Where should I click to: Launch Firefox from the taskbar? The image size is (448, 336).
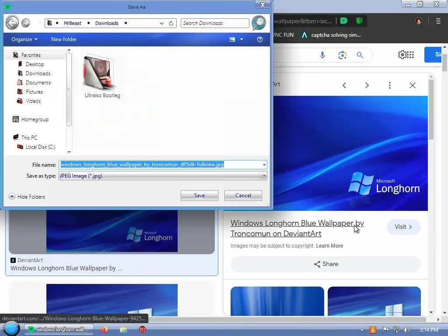(x=104, y=329)
